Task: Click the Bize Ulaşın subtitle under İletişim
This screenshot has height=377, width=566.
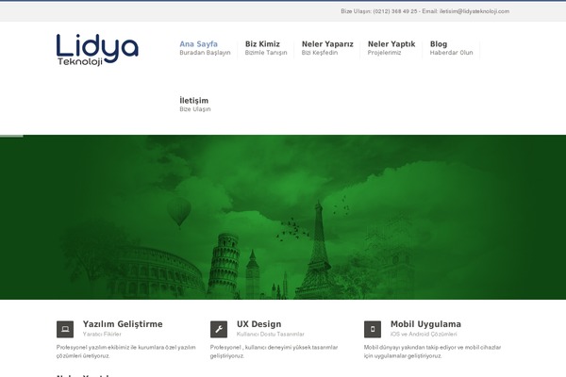Action: pos(195,109)
